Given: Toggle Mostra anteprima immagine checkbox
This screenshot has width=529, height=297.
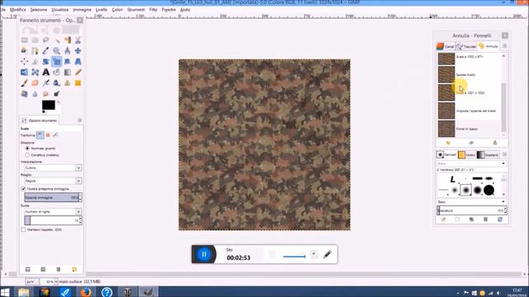Looking at the screenshot, I should point(23,189).
